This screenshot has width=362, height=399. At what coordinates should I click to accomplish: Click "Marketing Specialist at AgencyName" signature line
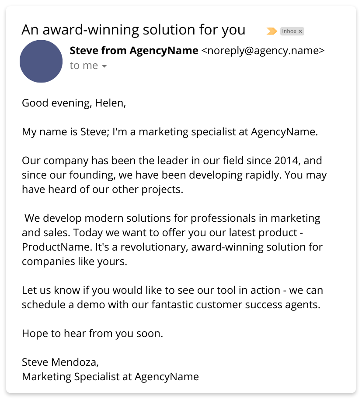click(110, 377)
